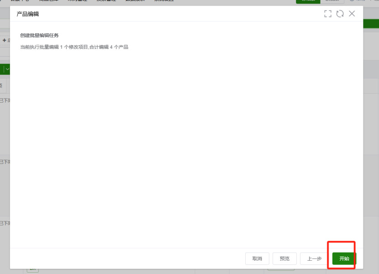379x274 pixels.
Task: Click the 当前执行批量编辑 summary line
Action: (74, 47)
